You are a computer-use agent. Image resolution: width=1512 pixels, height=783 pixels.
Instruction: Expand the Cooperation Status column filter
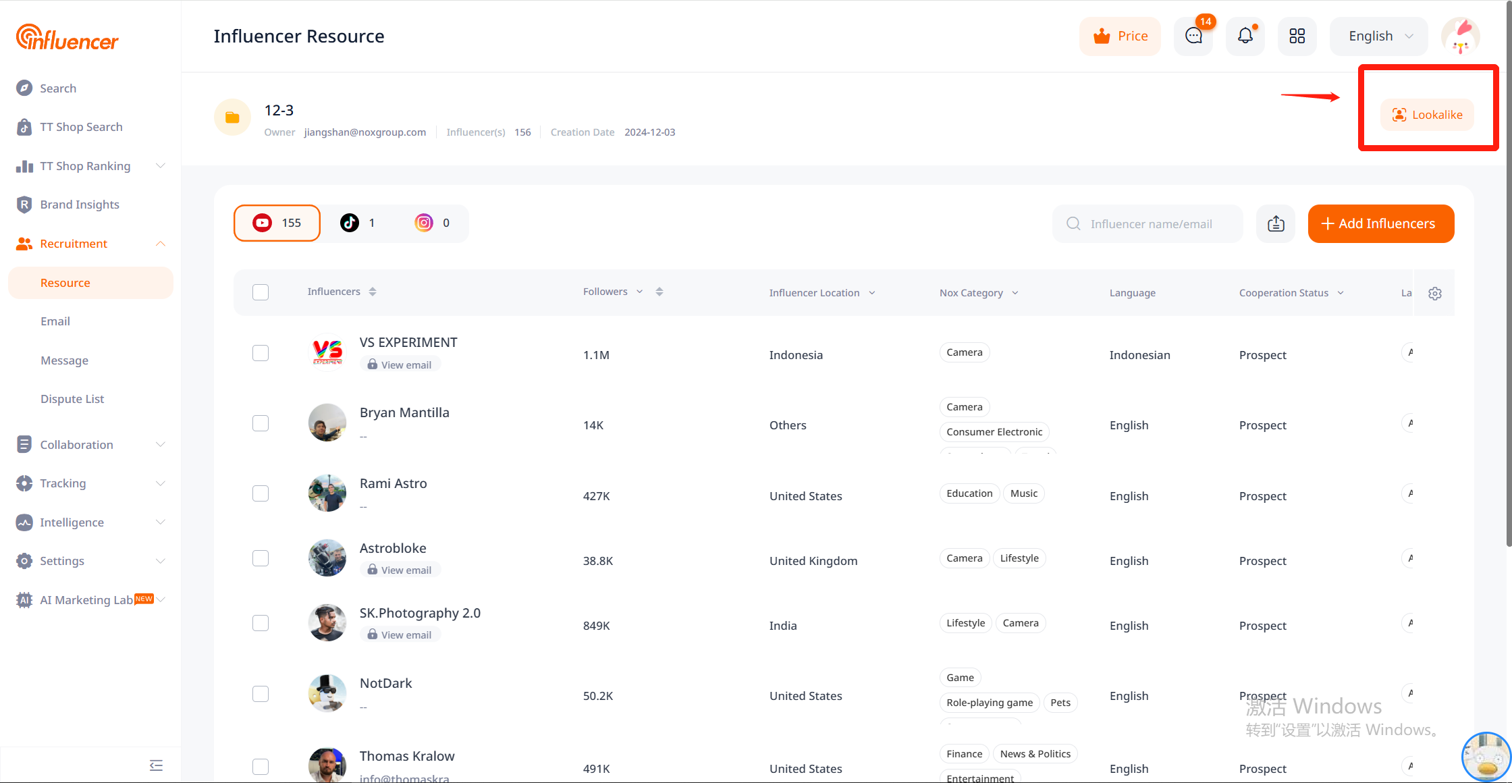(1341, 293)
